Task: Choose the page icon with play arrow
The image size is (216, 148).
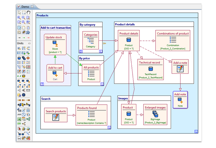Action: coord(24,53)
